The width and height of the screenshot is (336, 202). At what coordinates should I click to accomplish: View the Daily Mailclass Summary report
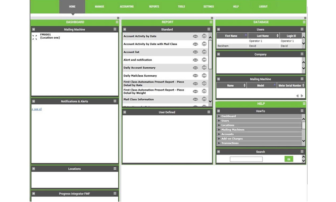[x=195, y=76]
